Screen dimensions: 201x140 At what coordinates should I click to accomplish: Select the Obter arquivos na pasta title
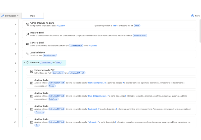[42, 23]
